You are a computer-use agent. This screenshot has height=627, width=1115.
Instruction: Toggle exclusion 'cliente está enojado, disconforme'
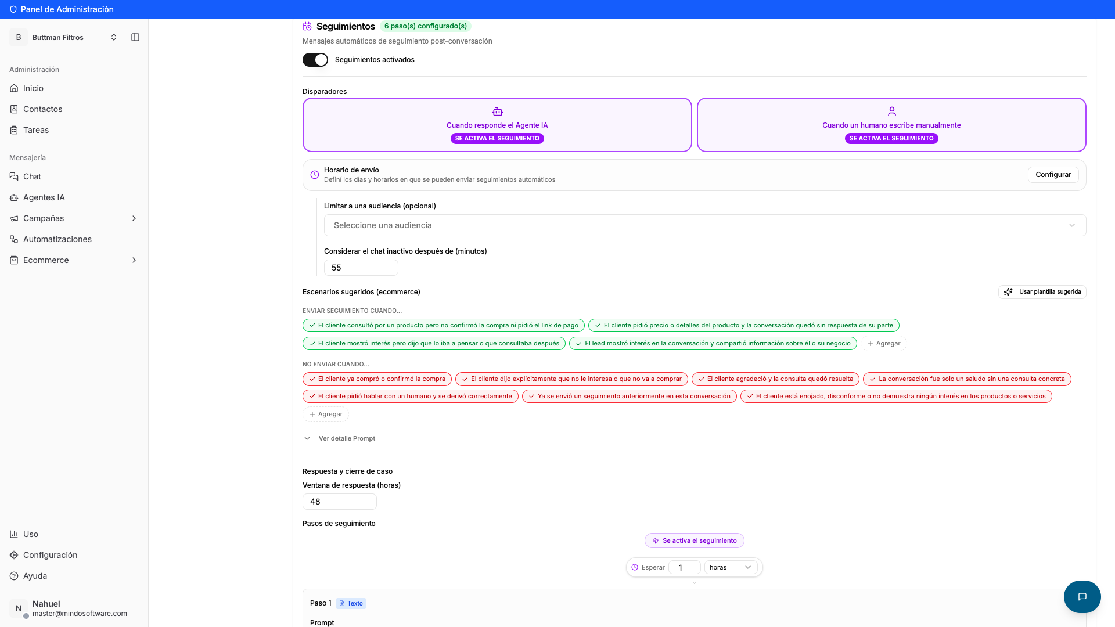tap(896, 397)
